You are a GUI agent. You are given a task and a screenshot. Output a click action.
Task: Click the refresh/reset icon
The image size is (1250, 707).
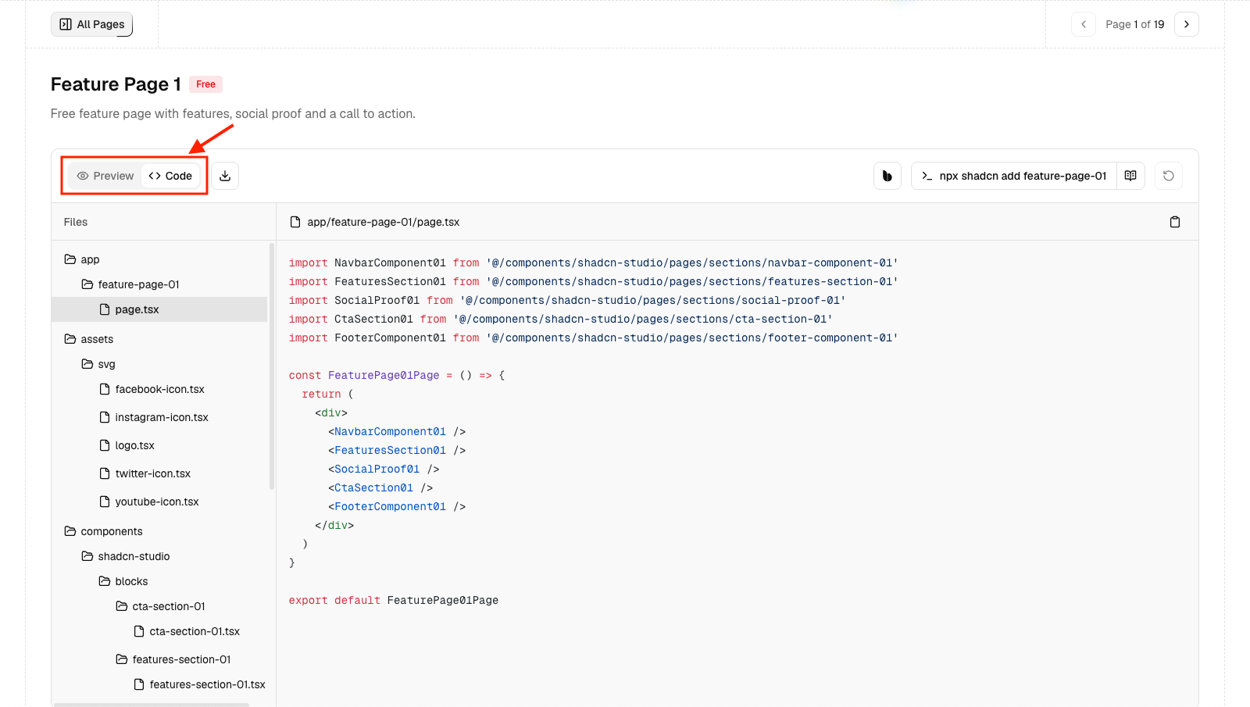pos(1169,176)
